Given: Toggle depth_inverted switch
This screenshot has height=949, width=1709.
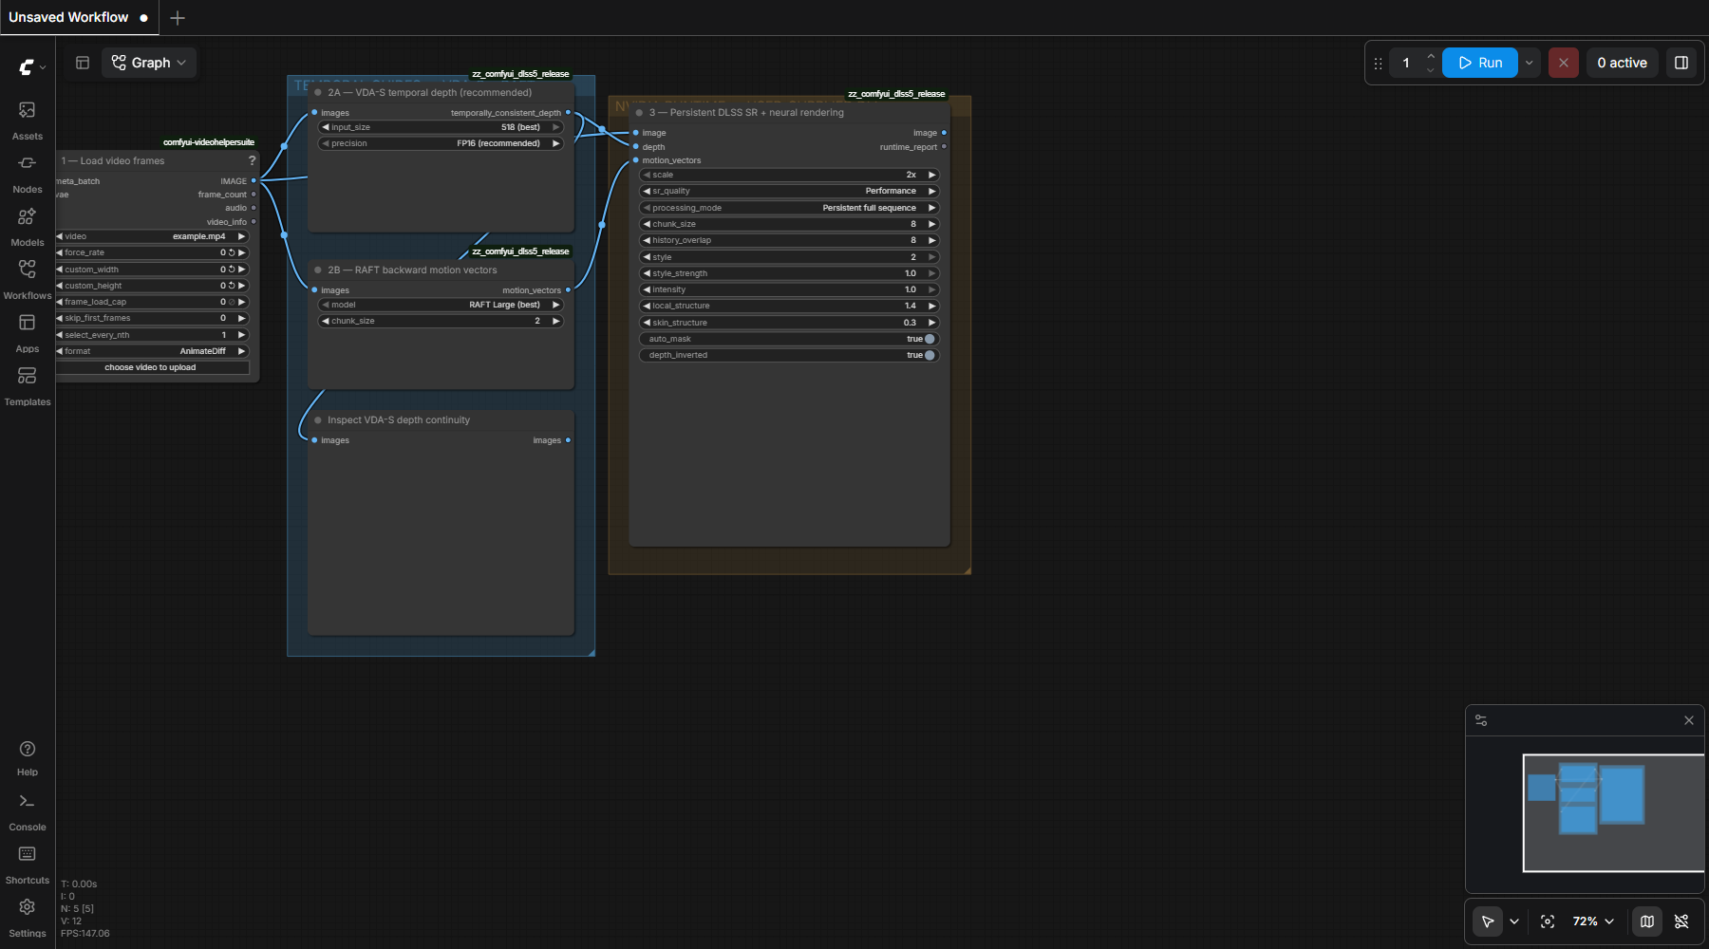Looking at the screenshot, I should (x=930, y=355).
